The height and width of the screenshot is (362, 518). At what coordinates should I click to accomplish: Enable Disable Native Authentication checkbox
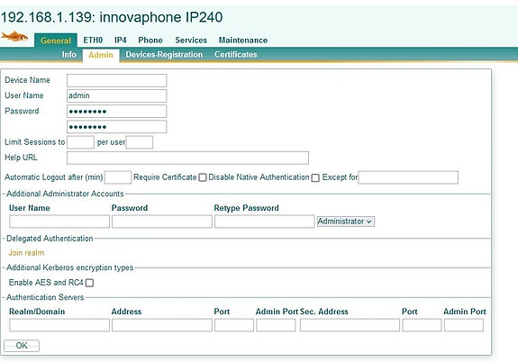pos(315,178)
